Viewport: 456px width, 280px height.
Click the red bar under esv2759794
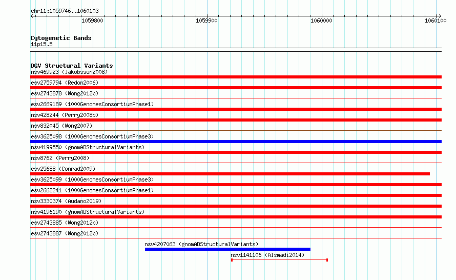pos(236,88)
